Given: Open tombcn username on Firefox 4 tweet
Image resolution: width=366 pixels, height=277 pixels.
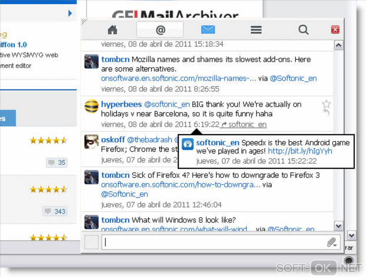Looking at the screenshot, I should tap(115, 175).
